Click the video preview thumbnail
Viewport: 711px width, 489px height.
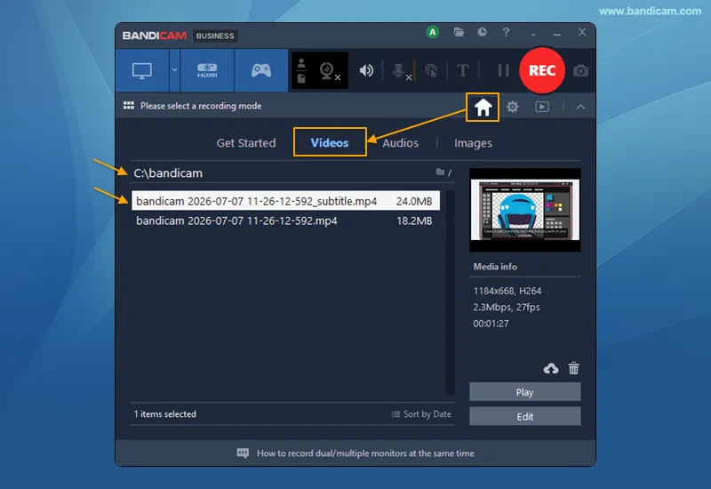click(524, 210)
